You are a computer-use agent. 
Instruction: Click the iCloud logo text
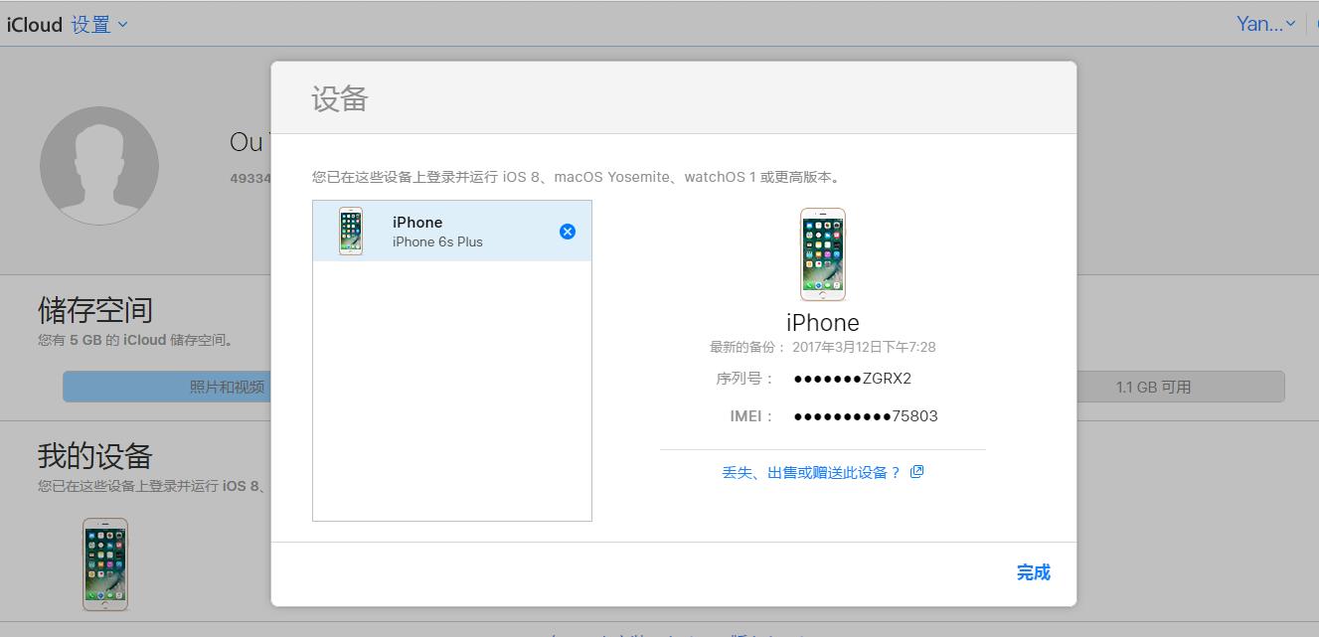point(35,25)
